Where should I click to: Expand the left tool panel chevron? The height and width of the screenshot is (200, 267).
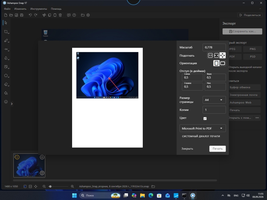point(12,104)
